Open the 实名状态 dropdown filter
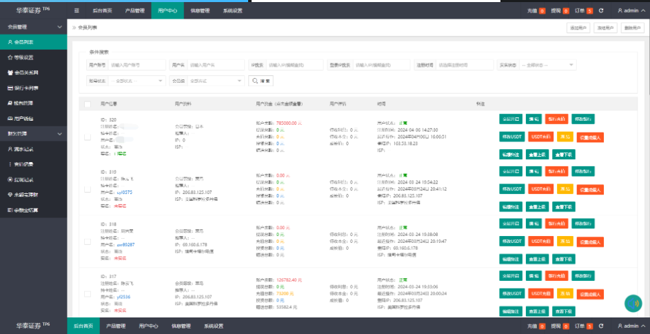The height and width of the screenshot is (334, 650). [x=547, y=65]
